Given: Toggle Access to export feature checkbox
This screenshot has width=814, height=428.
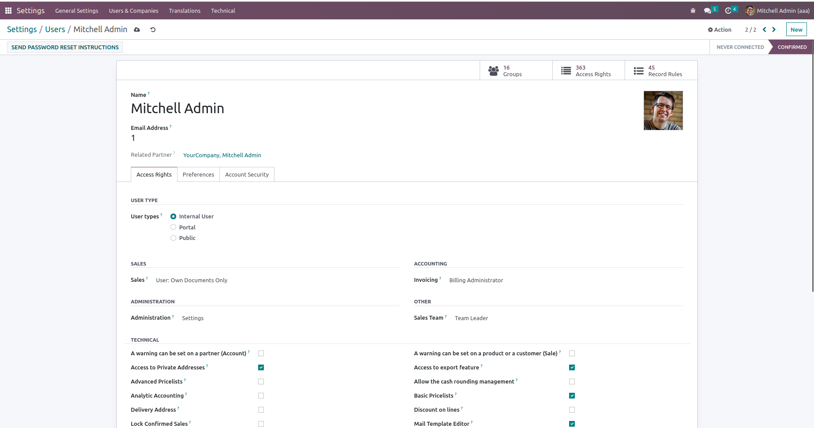Looking at the screenshot, I should 572,367.
